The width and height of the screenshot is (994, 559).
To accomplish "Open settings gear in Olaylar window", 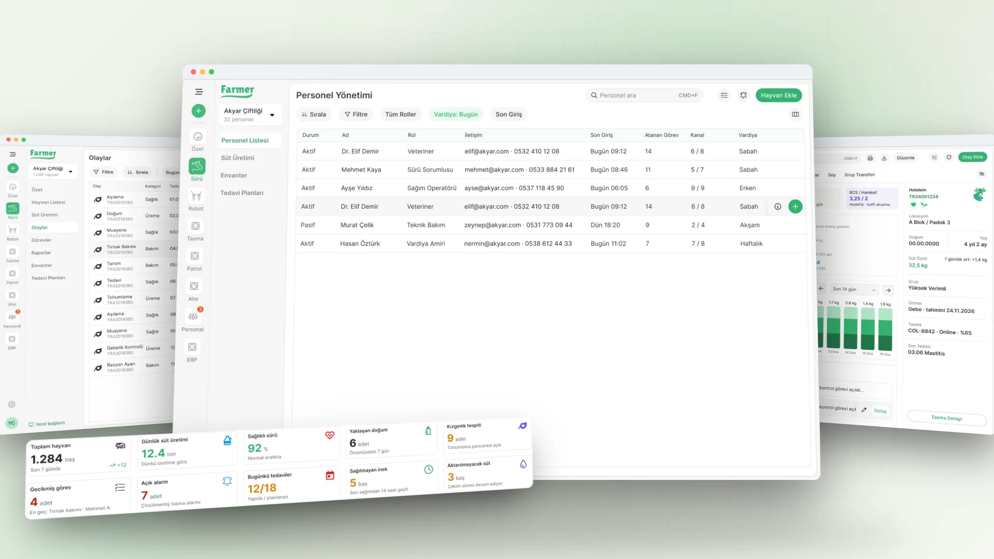I will 12,405.
